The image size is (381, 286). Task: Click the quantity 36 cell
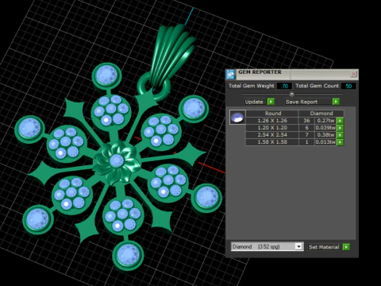point(306,121)
